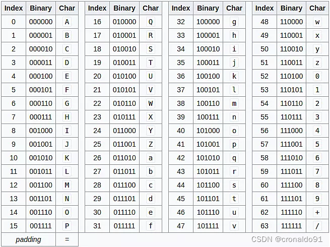Select the character 'B' cell

click(67, 35)
